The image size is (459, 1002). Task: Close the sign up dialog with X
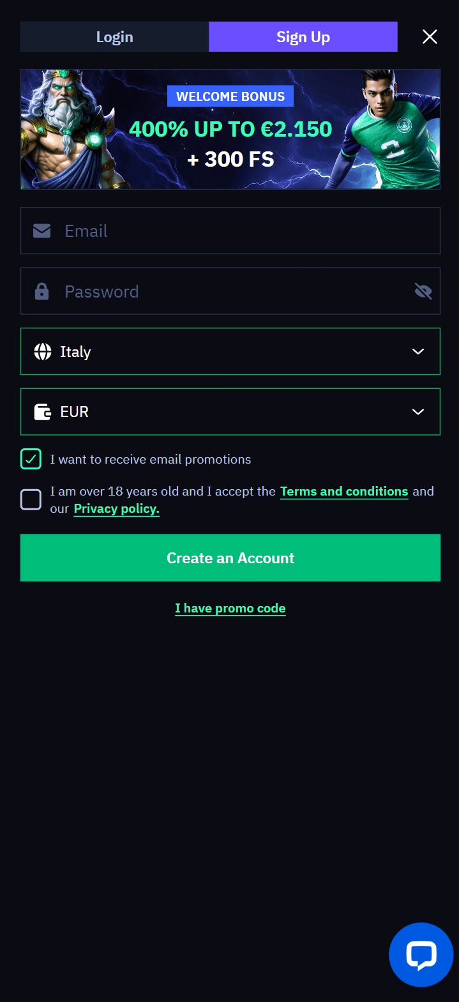coord(430,37)
